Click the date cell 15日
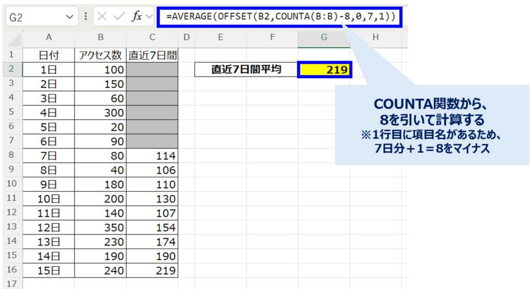 click(x=49, y=270)
